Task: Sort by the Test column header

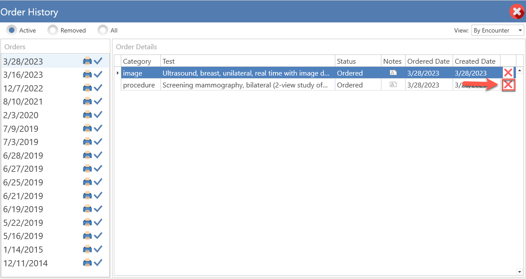Action: [x=248, y=61]
